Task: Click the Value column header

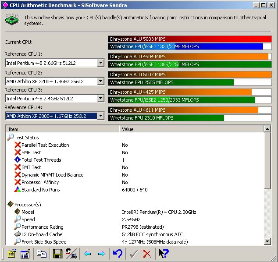Action: [191, 129]
